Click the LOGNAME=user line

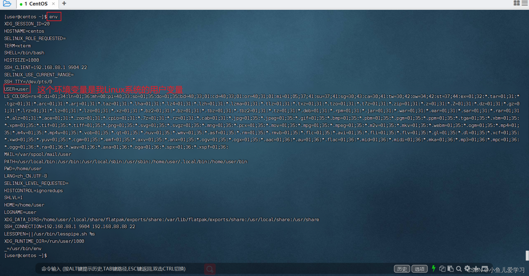20,212
